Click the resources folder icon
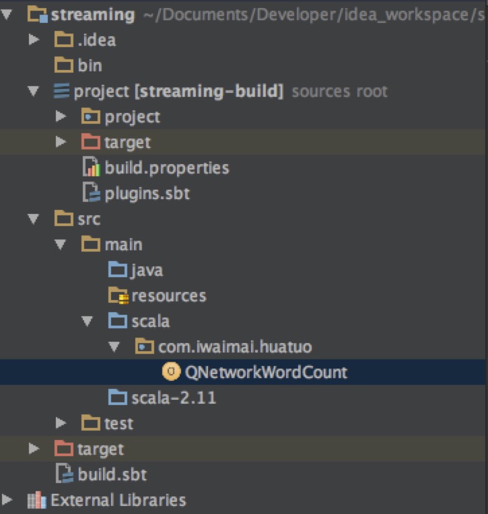Screen dimensions: 488x514 [x=118, y=295]
